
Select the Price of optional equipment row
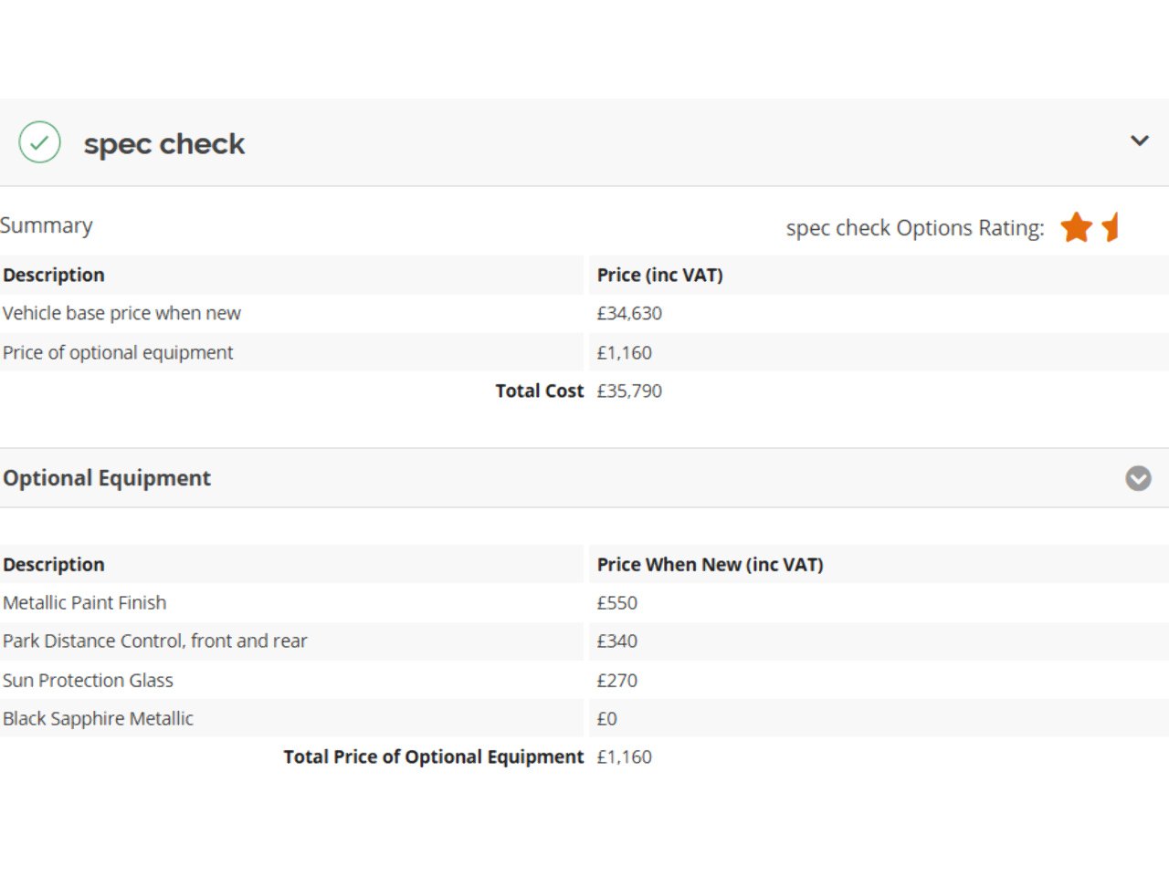click(x=118, y=352)
